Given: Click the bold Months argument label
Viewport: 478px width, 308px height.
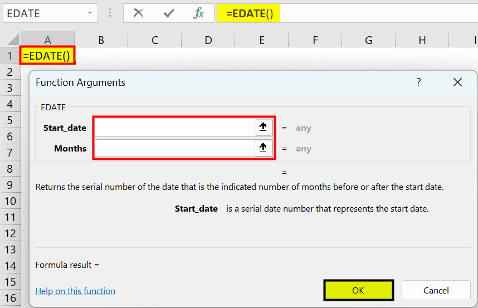Looking at the screenshot, I should 70,148.
